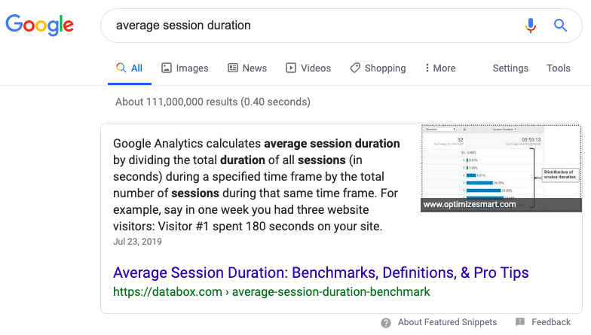The image size is (591, 335).
Task: Click the Feedback text link
Action: [551, 322]
